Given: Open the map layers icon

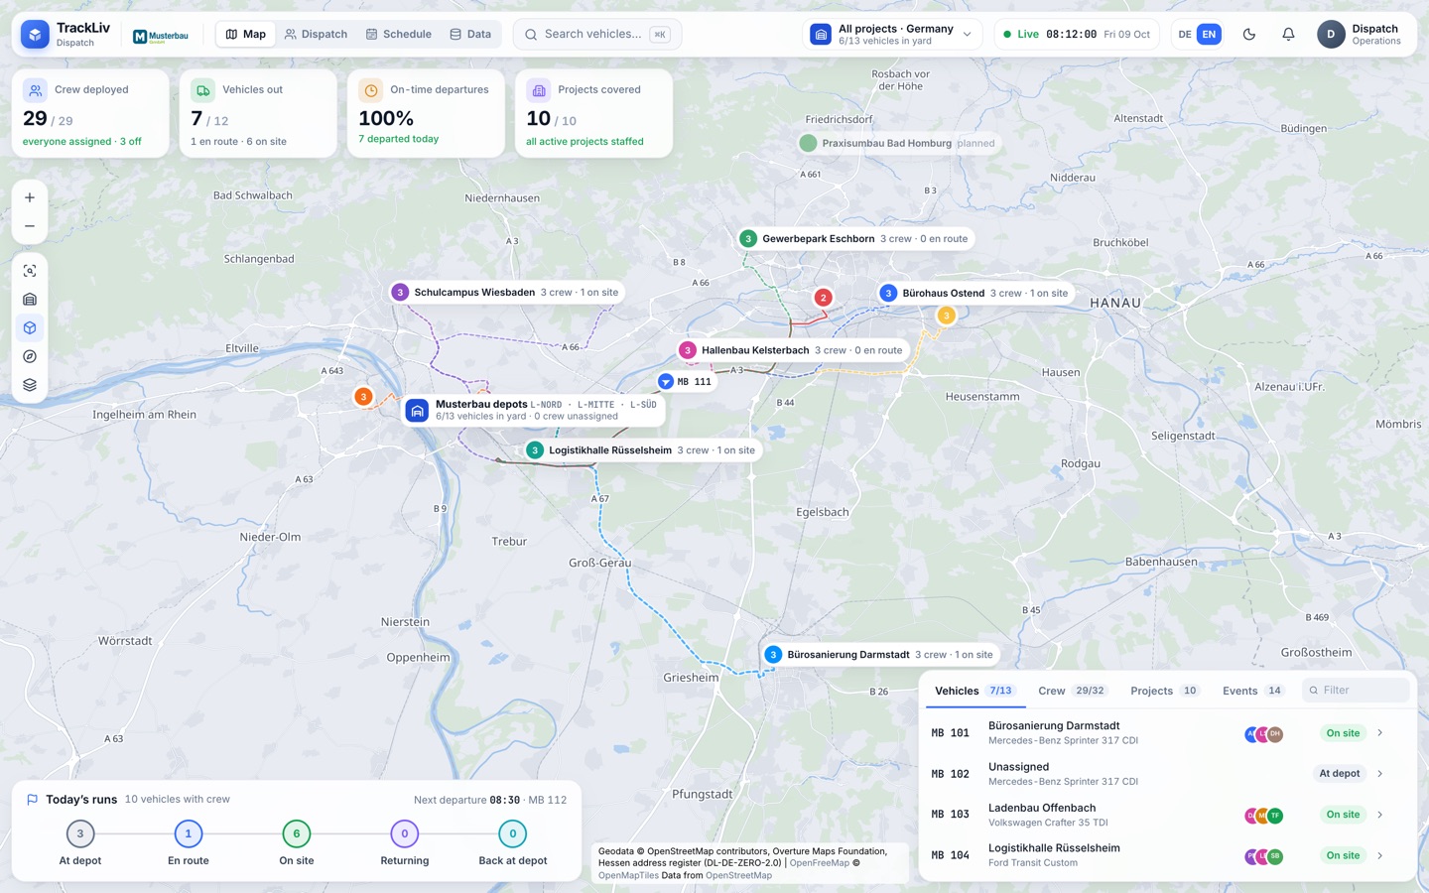Looking at the screenshot, I should (x=30, y=385).
